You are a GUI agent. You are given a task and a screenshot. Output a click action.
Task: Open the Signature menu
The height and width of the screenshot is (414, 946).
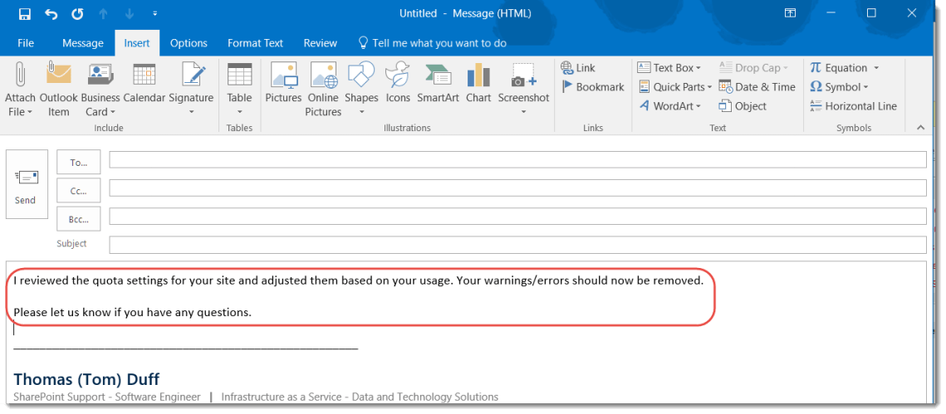click(191, 89)
